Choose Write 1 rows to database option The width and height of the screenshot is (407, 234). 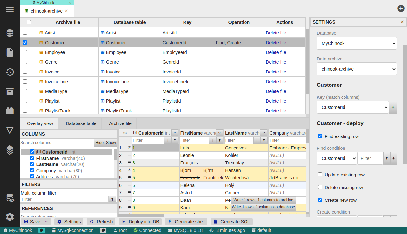click(263, 207)
